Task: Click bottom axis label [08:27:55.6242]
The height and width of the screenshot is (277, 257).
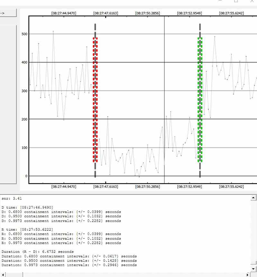Action: click(x=231, y=187)
